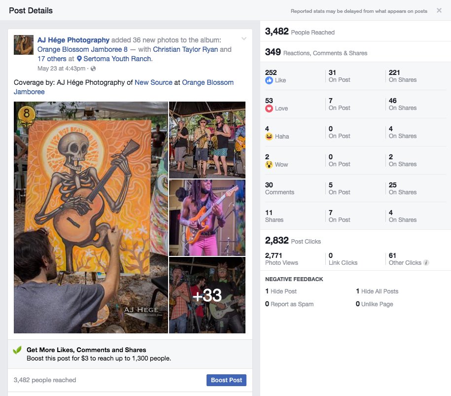The width and height of the screenshot is (451, 396).
Task: Open the post options chevron menu
Action: click(x=243, y=38)
